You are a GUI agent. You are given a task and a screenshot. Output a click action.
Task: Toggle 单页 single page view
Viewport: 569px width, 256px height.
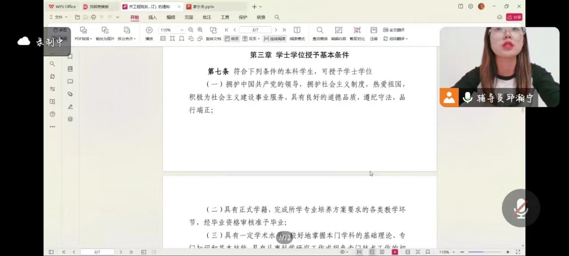tap(232, 39)
